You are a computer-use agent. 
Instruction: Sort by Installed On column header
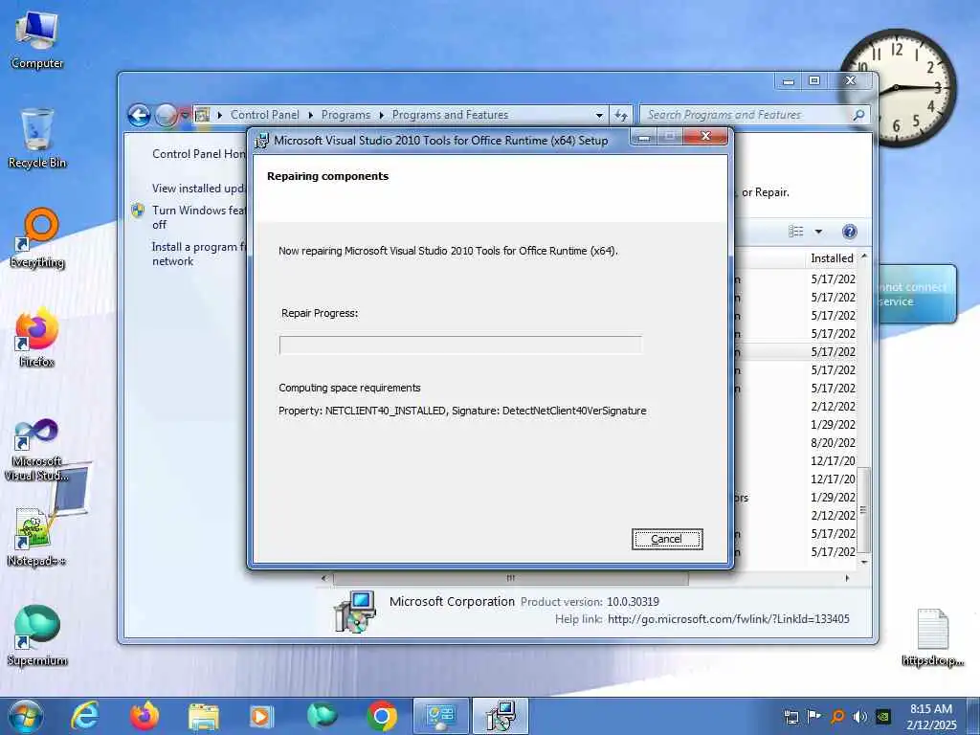pyautogui.click(x=832, y=258)
